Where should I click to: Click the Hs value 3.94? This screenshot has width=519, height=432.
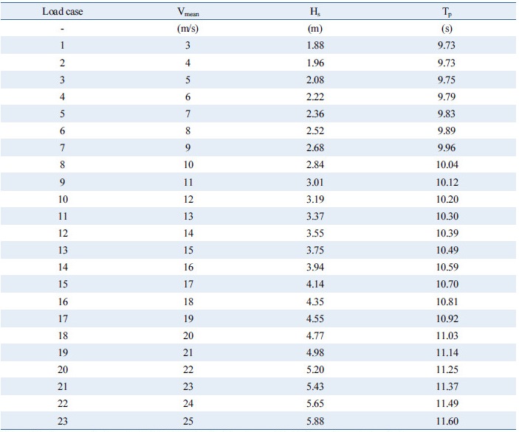pos(316,266)
